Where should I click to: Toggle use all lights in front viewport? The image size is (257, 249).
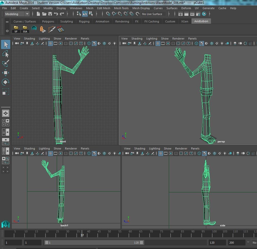click(x=115, y=44)
